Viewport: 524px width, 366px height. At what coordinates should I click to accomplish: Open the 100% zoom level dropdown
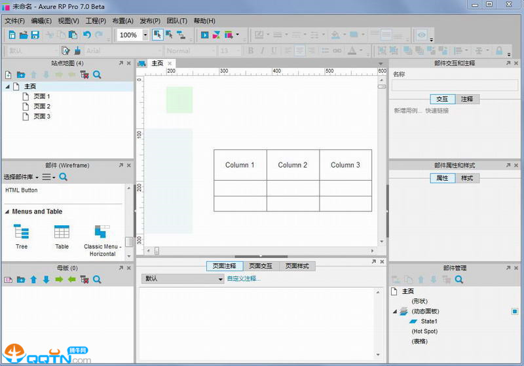(x=145, y=35)
